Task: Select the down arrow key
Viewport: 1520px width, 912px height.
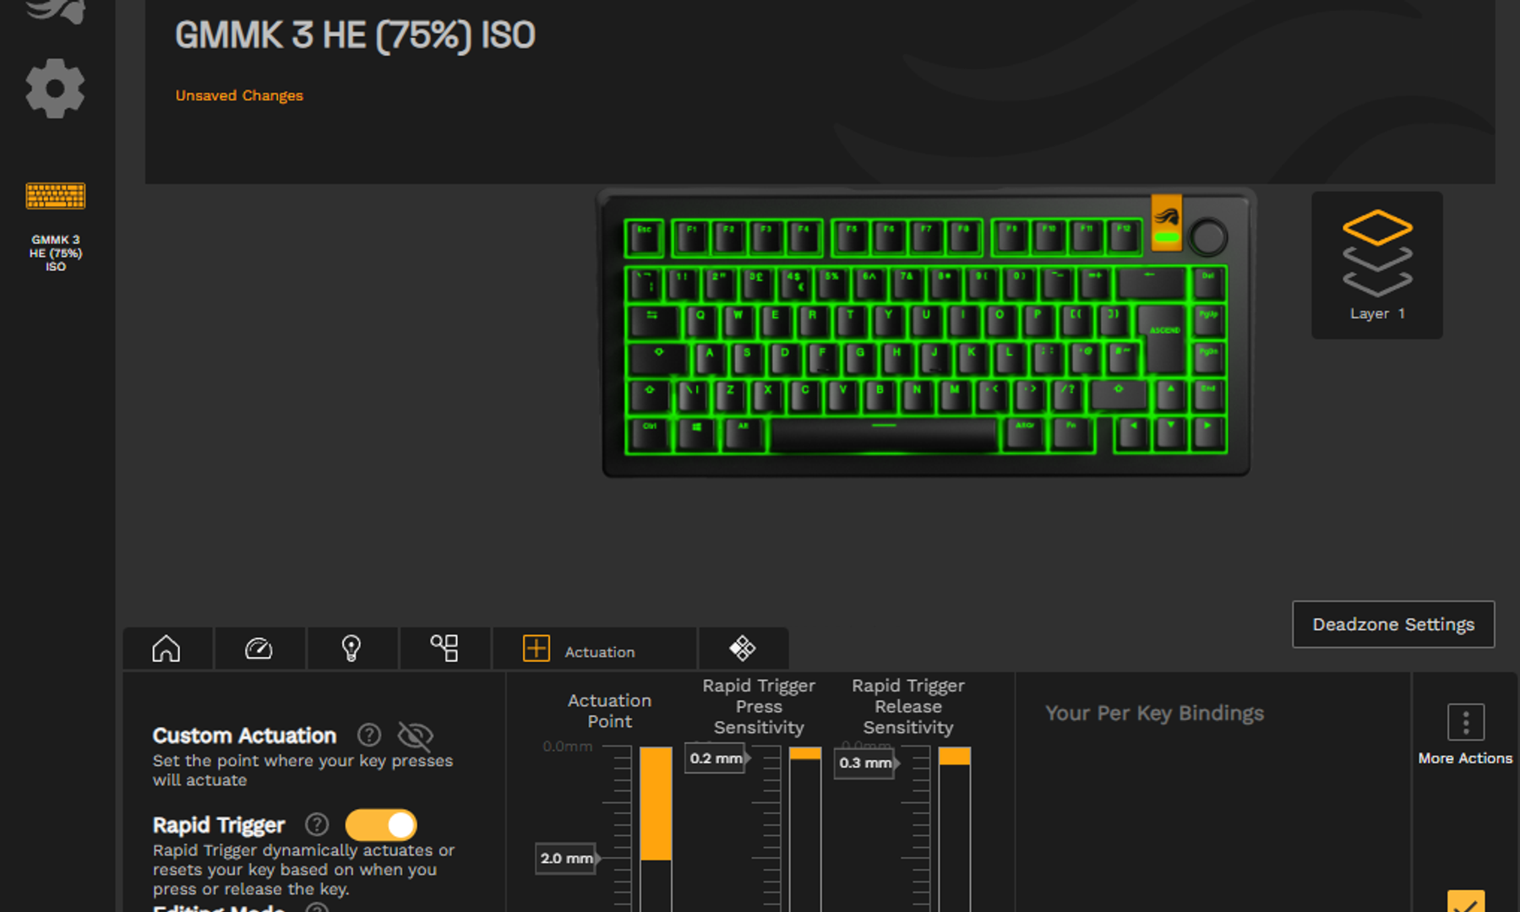Action: click(x=1170, y=434)
